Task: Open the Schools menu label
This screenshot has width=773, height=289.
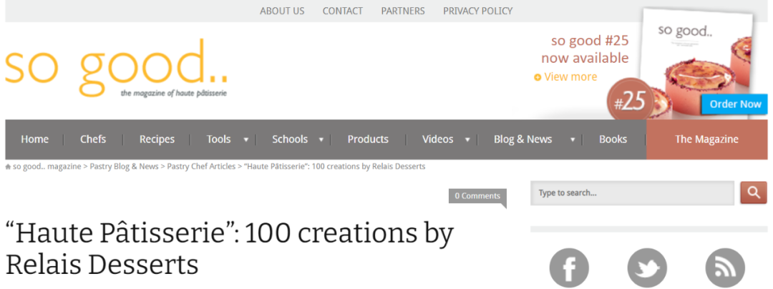Action: (290, 139)
